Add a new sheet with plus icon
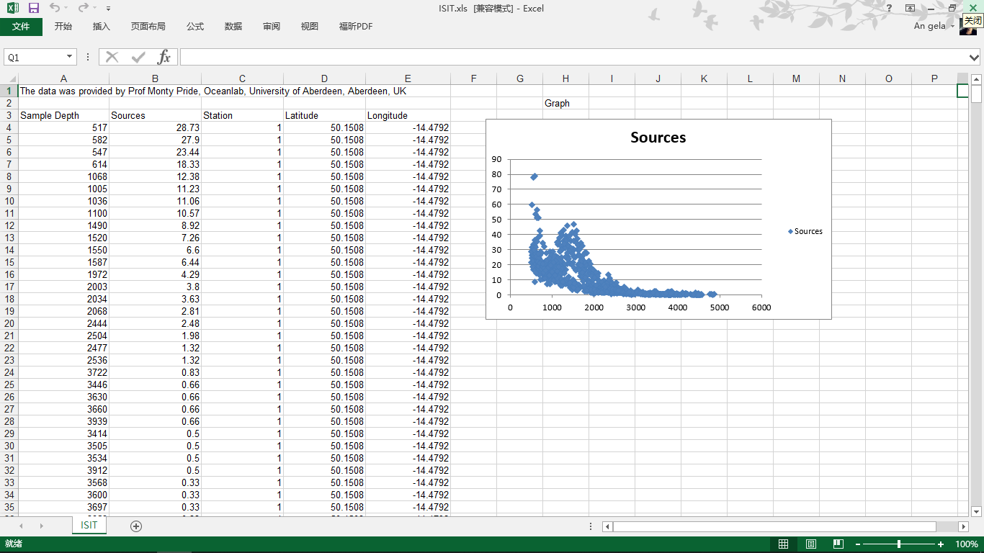 coord(136,526)
